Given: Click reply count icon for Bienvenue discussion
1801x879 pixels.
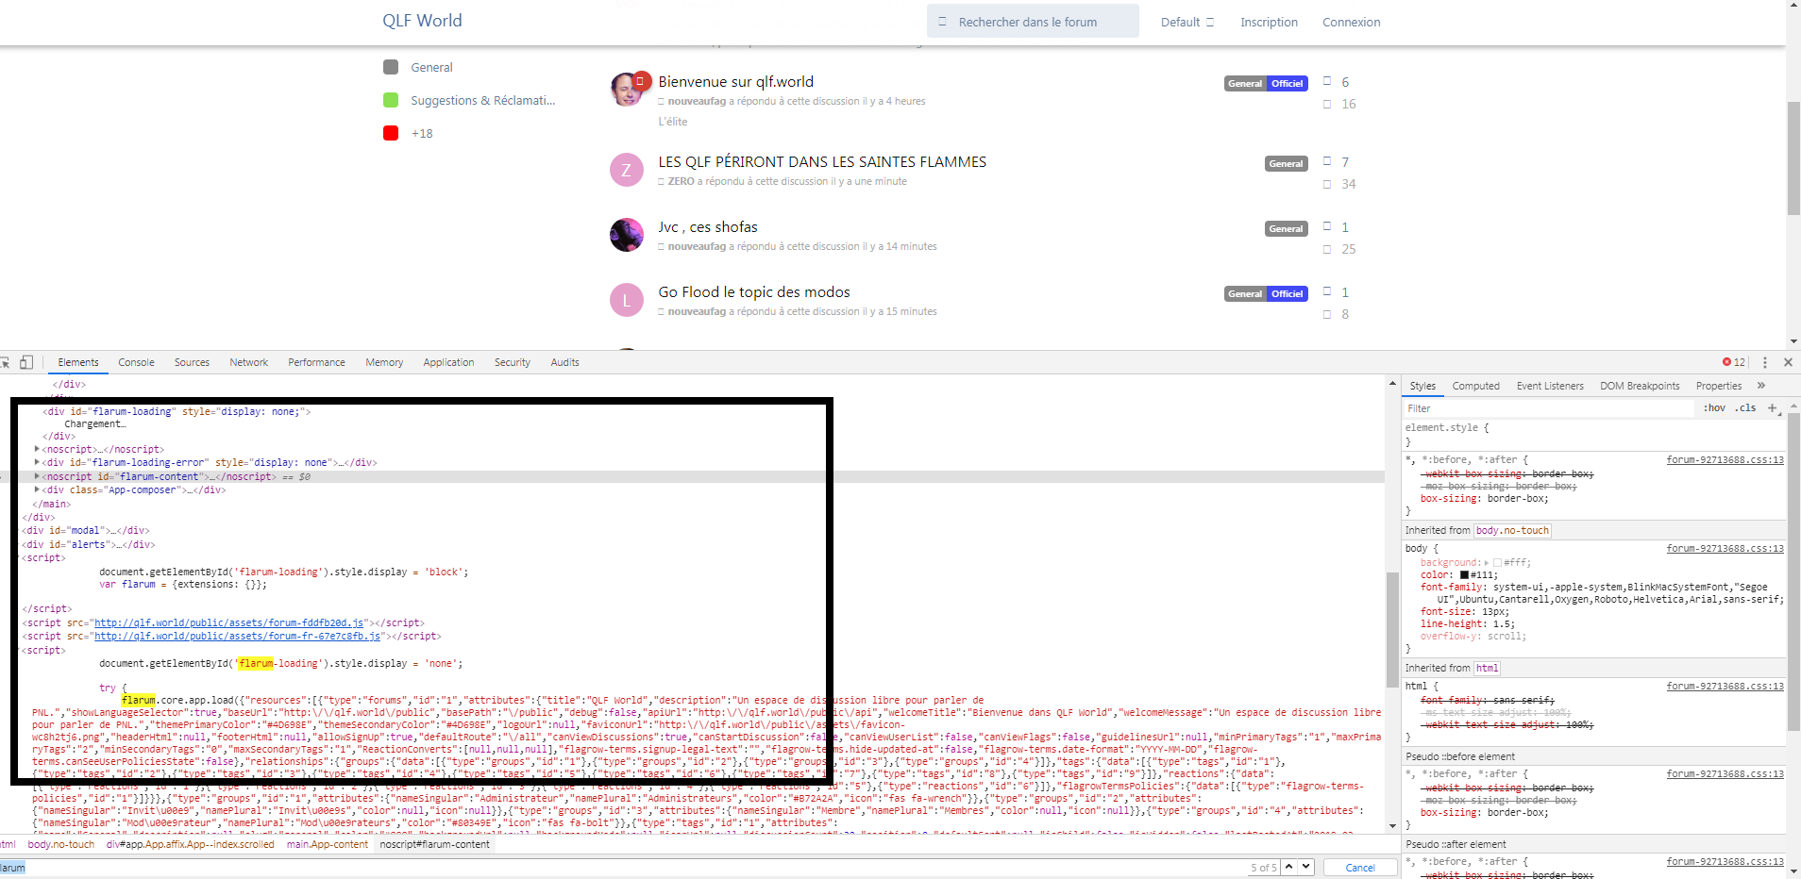Looking at the screenshot, I should (1327, 82).
